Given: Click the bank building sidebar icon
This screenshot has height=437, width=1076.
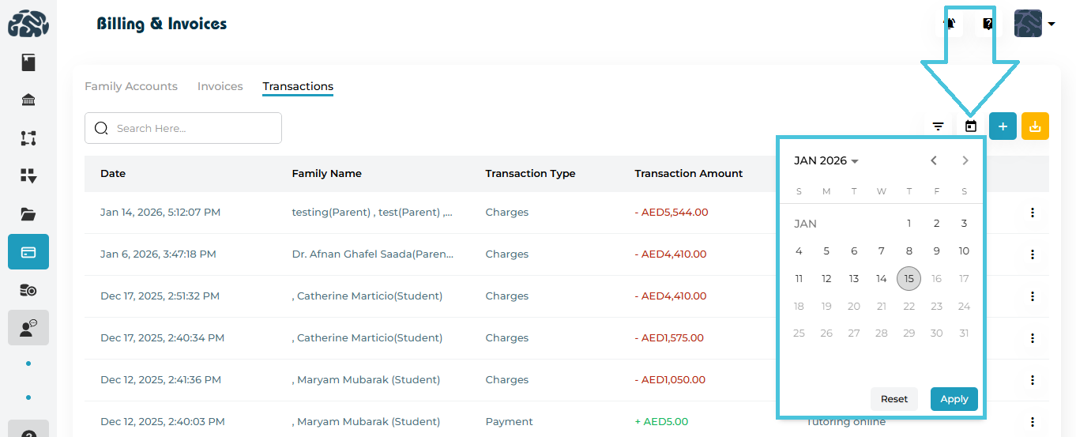Looking at the screenshot, I should (28, 100).
